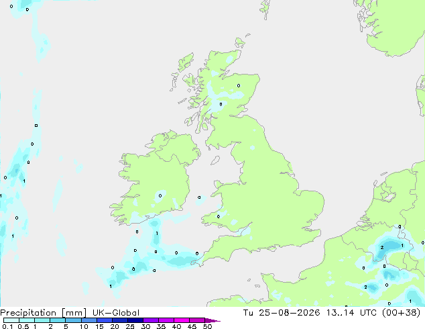
Task: Select the 10–15 mm legend swatch
Action: click(x=88, y=320)
